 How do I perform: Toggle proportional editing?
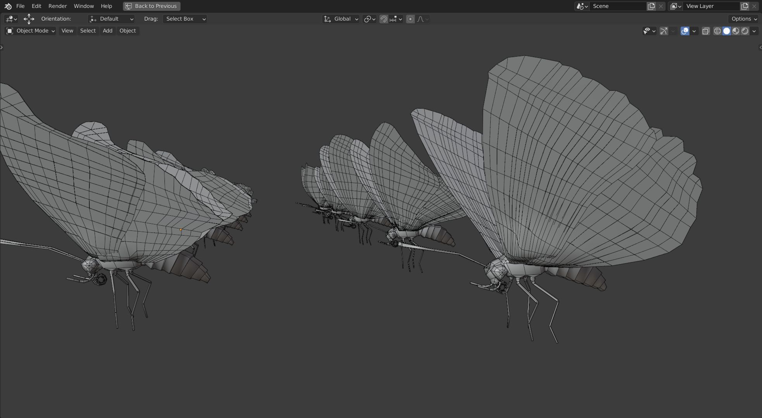410,19
